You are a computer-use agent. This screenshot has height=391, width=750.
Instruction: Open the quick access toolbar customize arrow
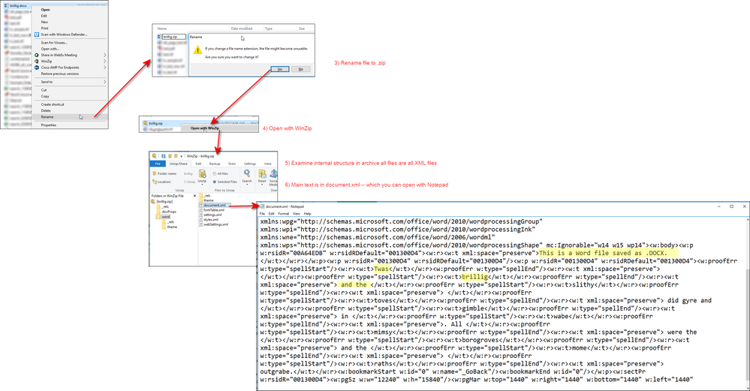(181, 156)
